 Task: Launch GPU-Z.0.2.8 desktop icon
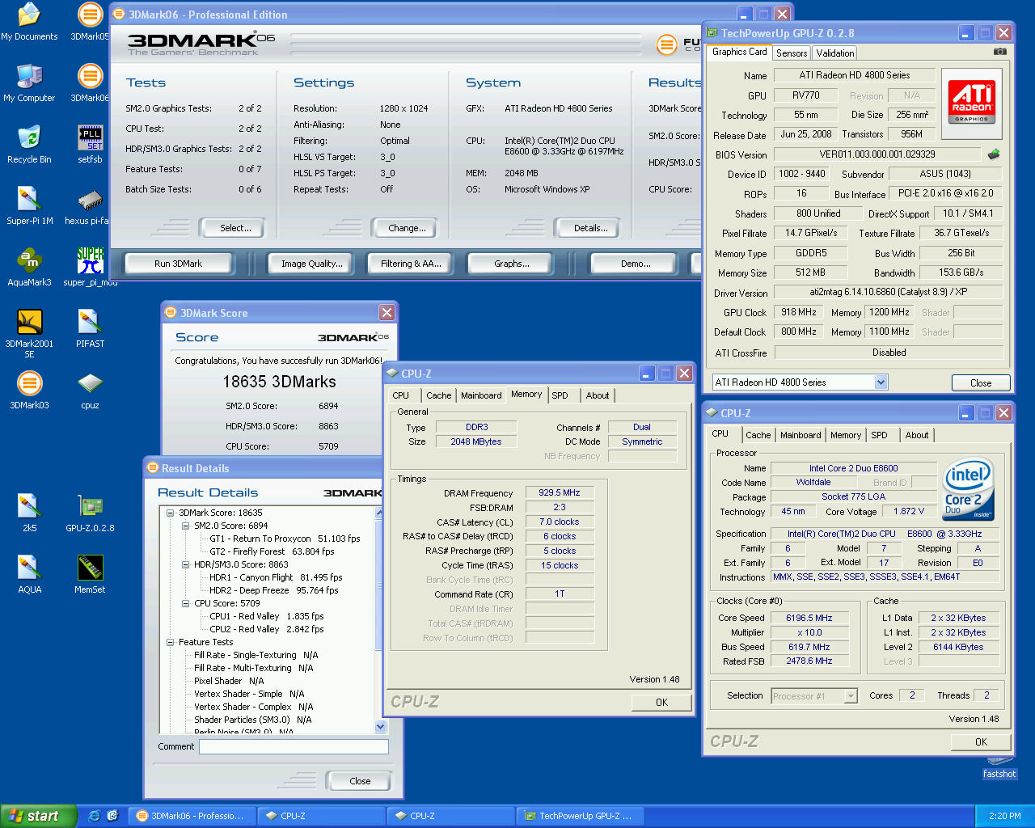pos(90,513)
